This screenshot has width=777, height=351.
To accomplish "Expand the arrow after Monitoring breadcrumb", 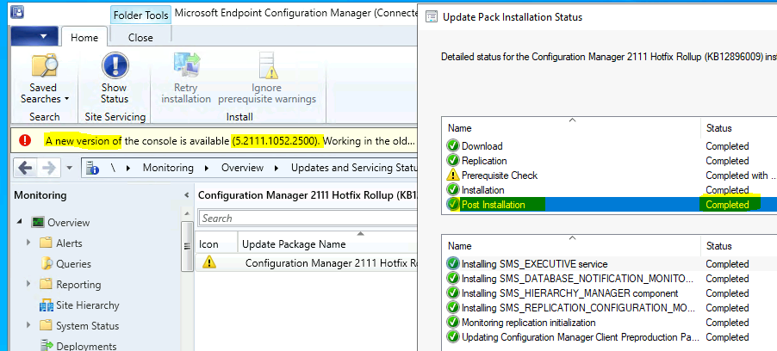I will [x=208, y=169].
